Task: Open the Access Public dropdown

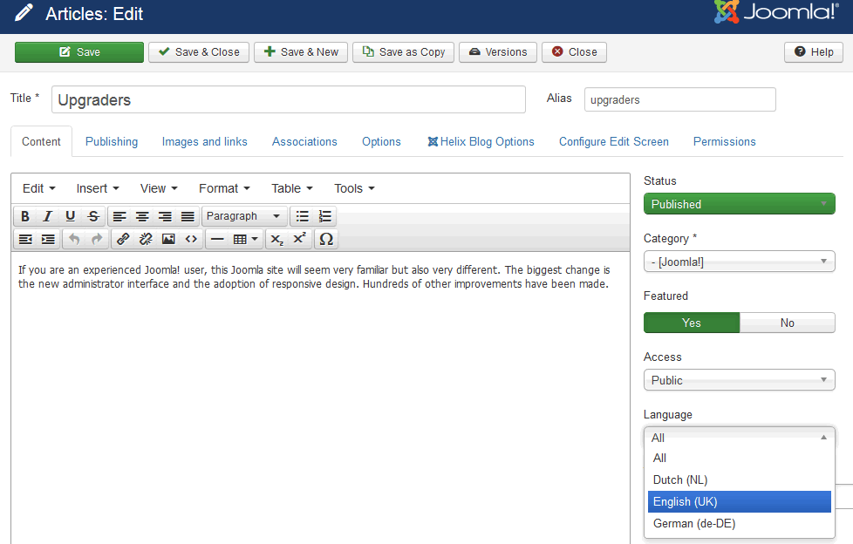Action: [739, 380]
